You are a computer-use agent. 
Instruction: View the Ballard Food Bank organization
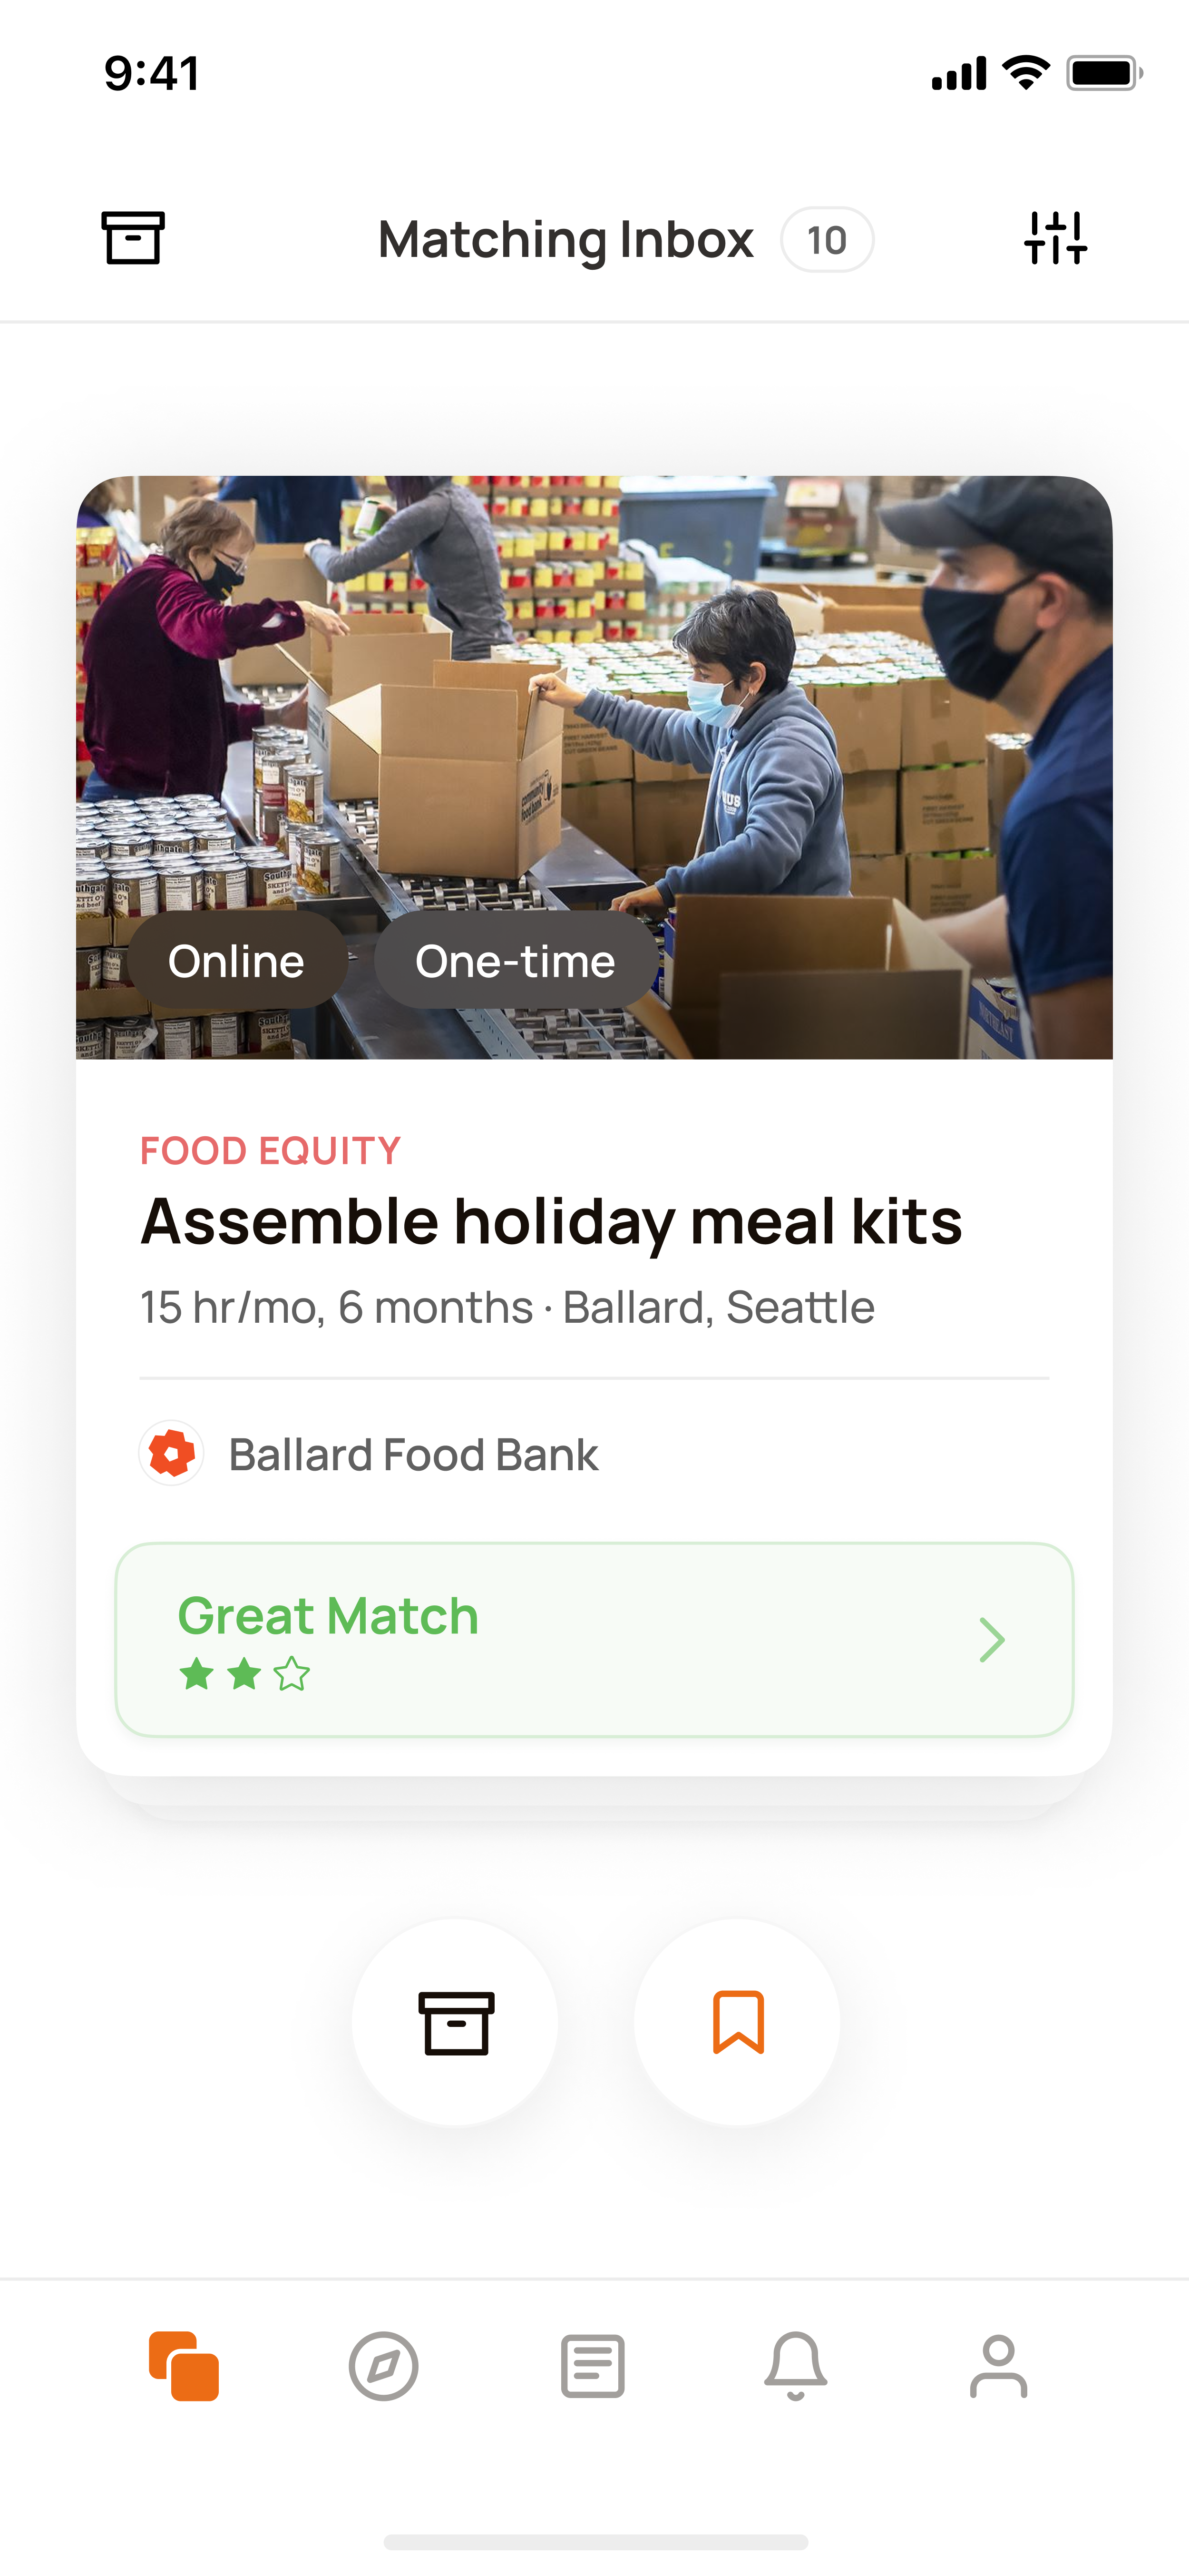coord(413,1455)
